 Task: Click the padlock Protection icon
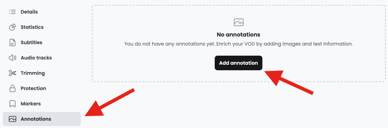click(13, 88)
